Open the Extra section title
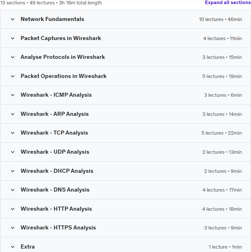This screenshot has height=252, width=251. pyautogui.click(x=28, y=247)
